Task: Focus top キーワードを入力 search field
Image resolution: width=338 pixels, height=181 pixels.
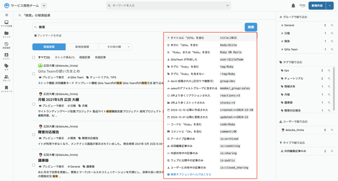Action: [168, 6]
